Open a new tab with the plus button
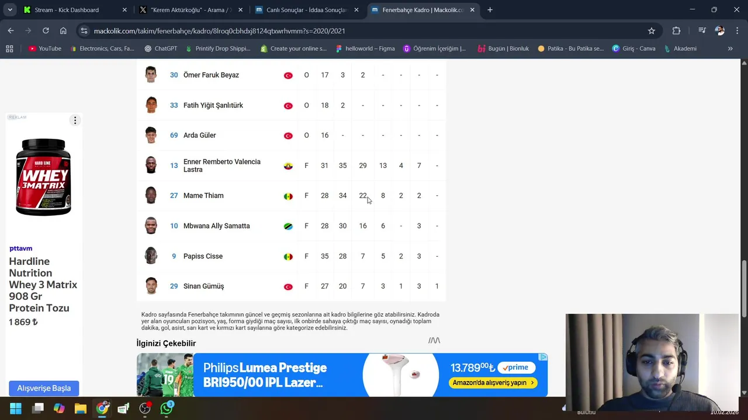The height and width of the screenshot is (420, 748). [x=490, y=10]
